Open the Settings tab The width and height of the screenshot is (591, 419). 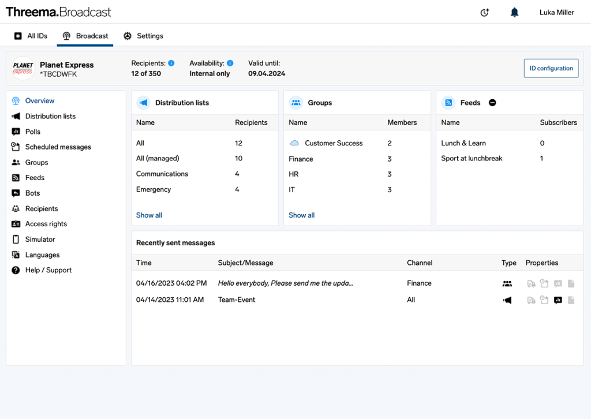click(143, 36)
